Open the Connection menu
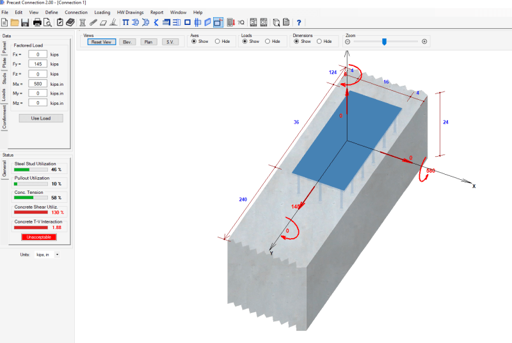512x343 pixels. (x=76, y=12)
